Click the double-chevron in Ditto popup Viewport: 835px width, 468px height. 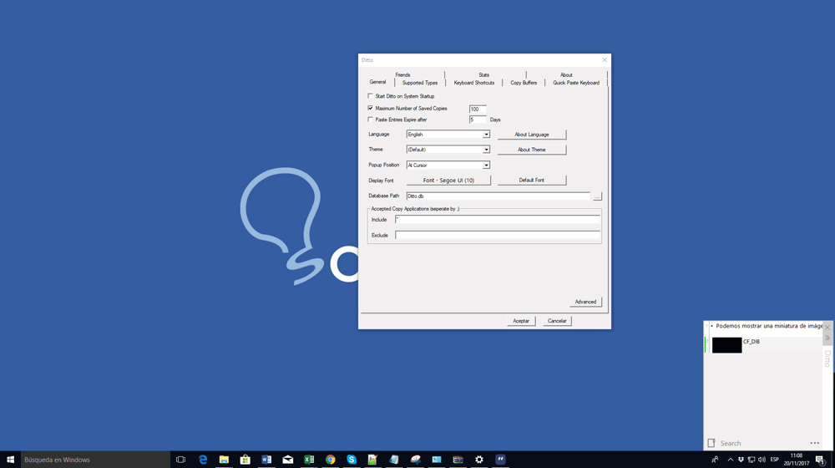tap(827, 338)
